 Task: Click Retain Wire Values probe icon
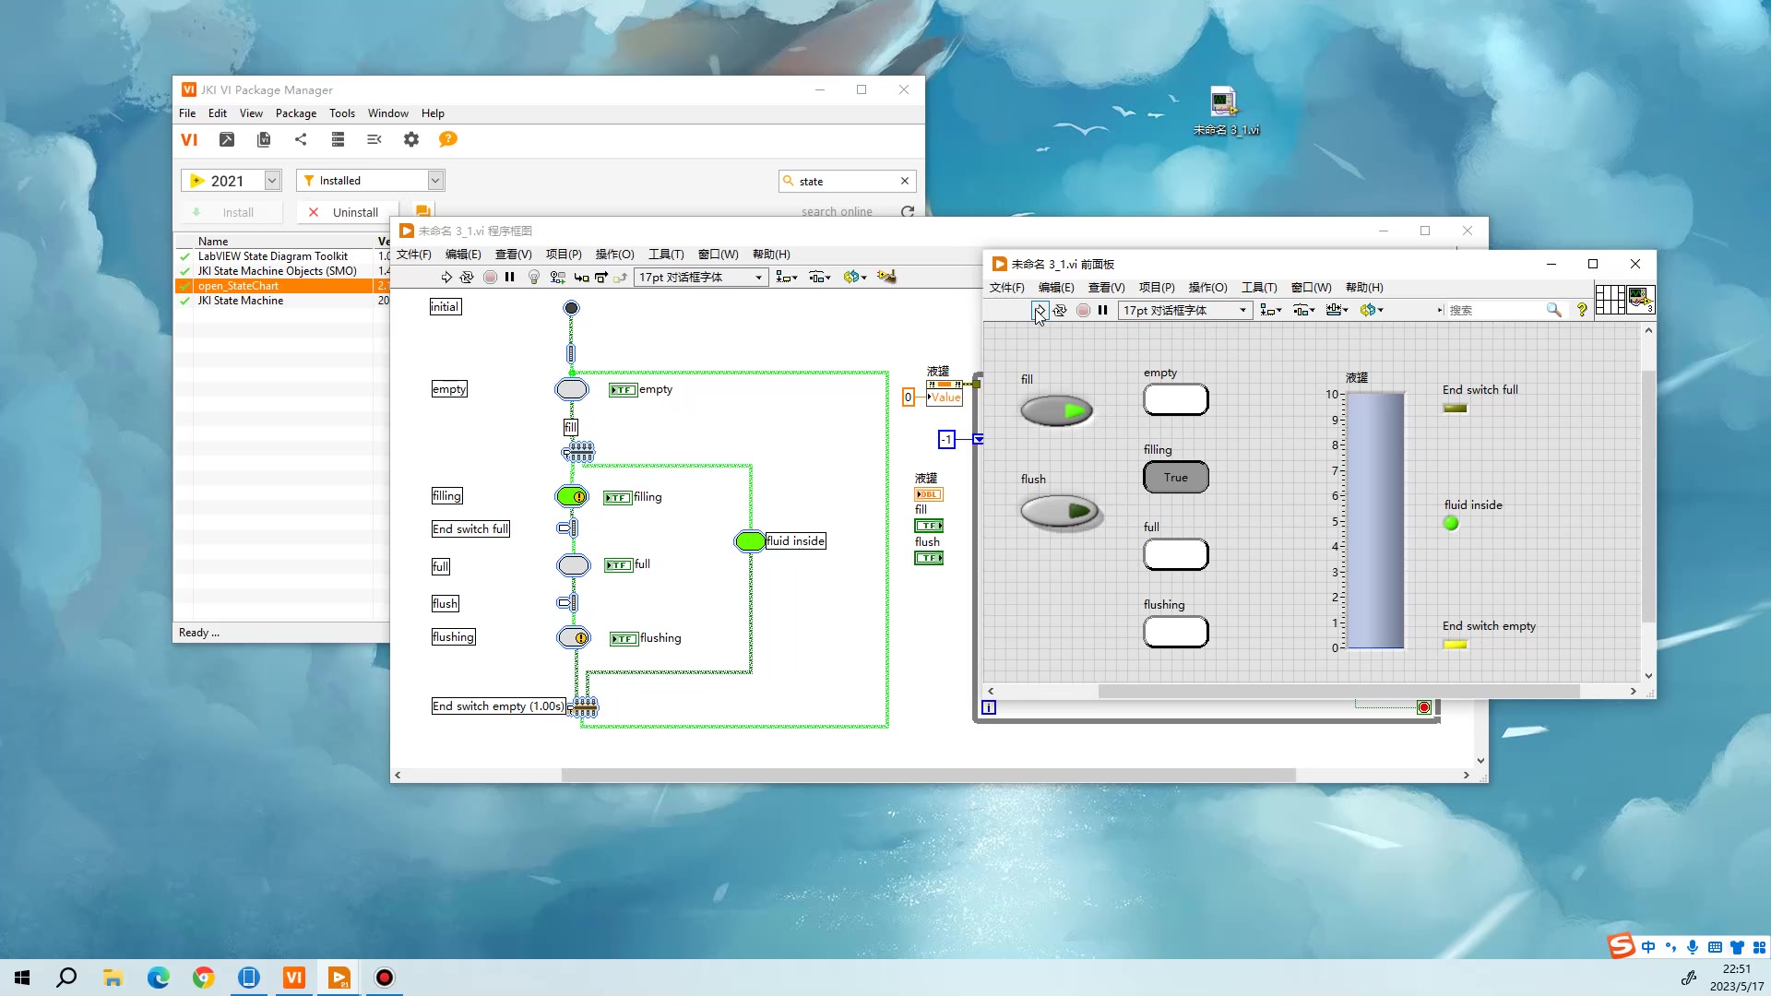pos(558,277)
